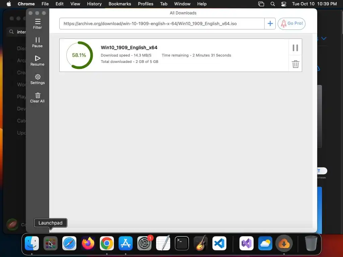Open the View menu
Viewport: 343px width, 257px height.
[x=75, y=4]
